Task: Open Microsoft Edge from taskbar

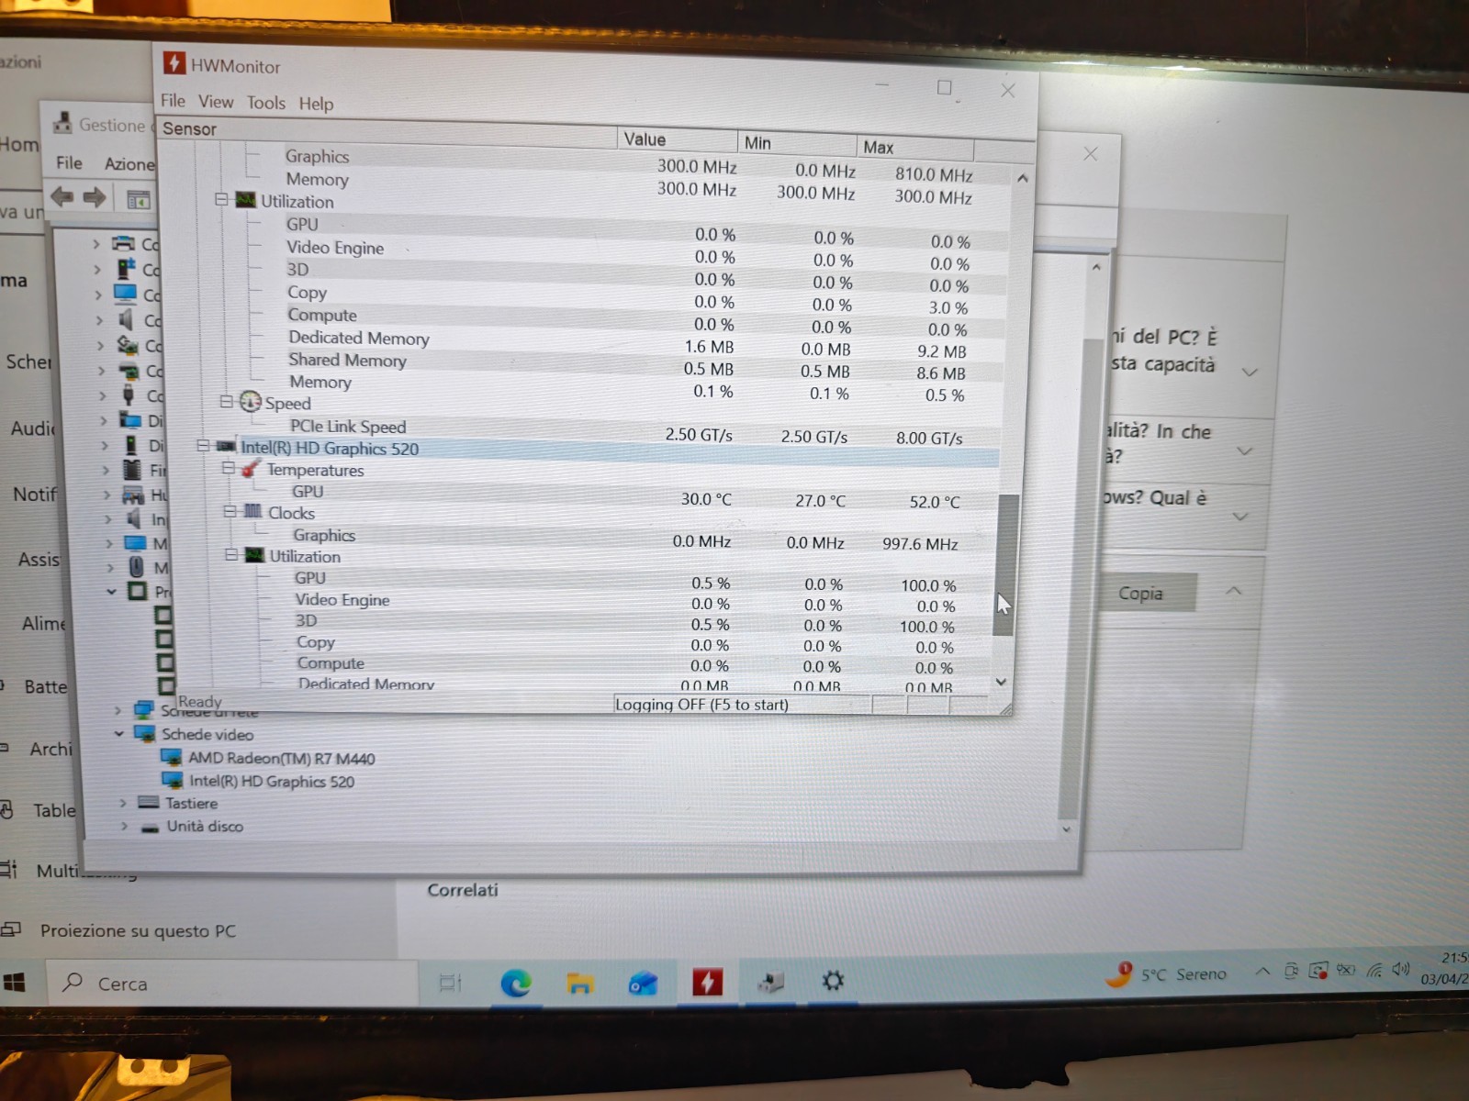Action: pos(516,984)
